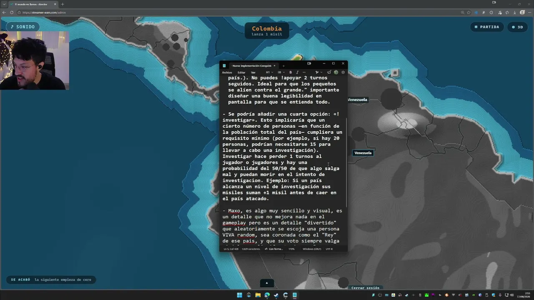Select the lower Venezuela map label
This screenshot has width=534, height=300.
click(x=363, y=153)
